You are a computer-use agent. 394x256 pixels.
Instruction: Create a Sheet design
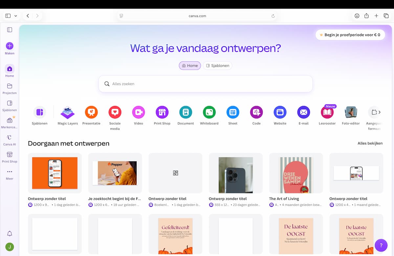tap(233, 112)
